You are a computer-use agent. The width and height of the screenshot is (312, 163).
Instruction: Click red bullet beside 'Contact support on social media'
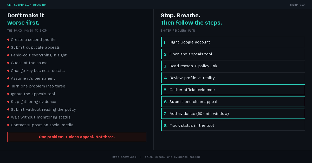click(8, 125)
